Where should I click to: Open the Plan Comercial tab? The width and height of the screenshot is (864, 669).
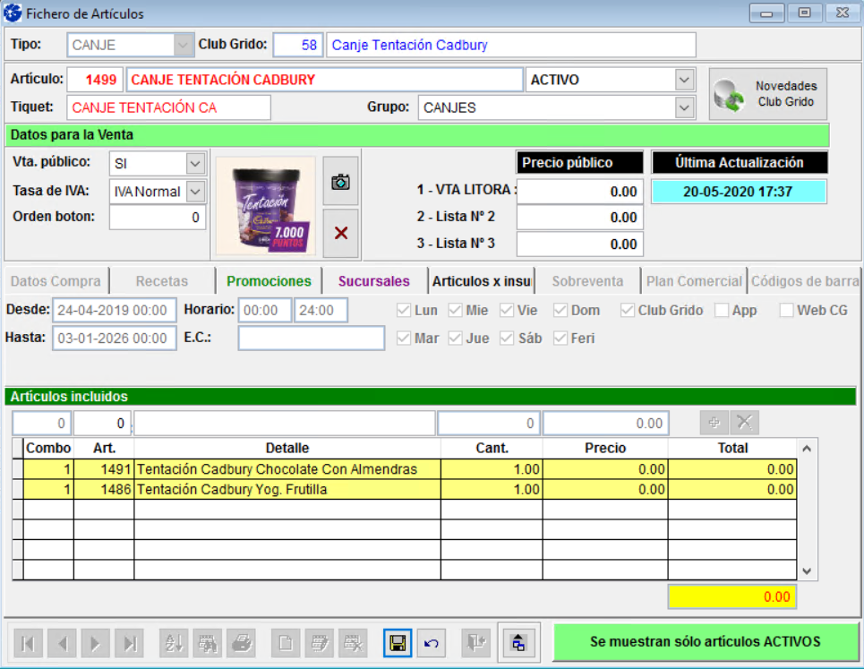click(694, 281)
